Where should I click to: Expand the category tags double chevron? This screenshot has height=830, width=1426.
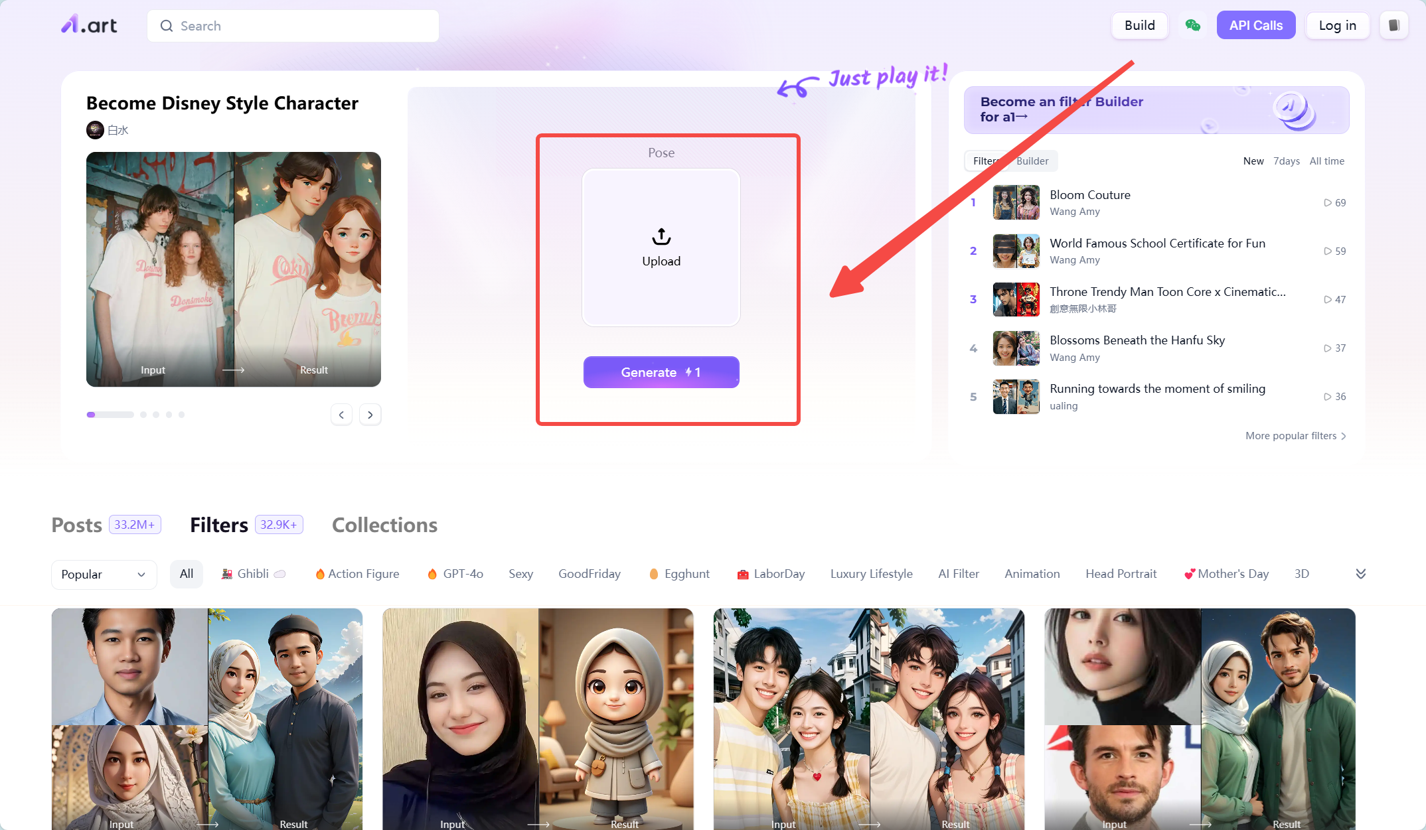pyautogui.click(x=1360, y=574)
